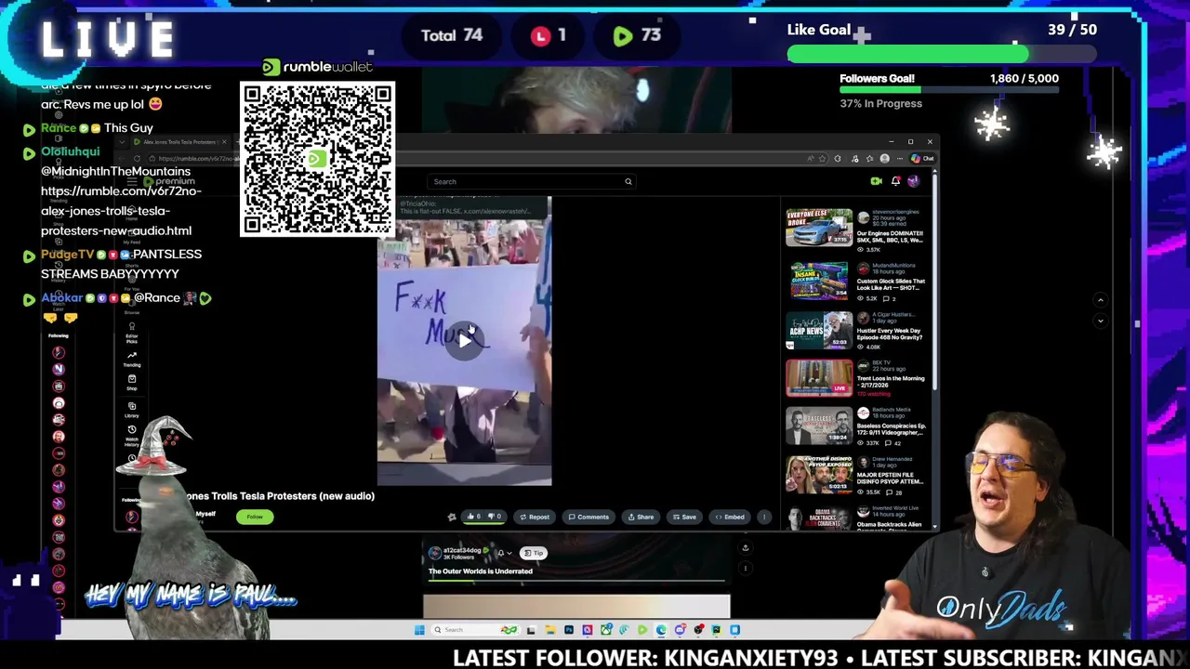Click the Embed button
The height and width of the screenshot is (669, 1190).
730,517
